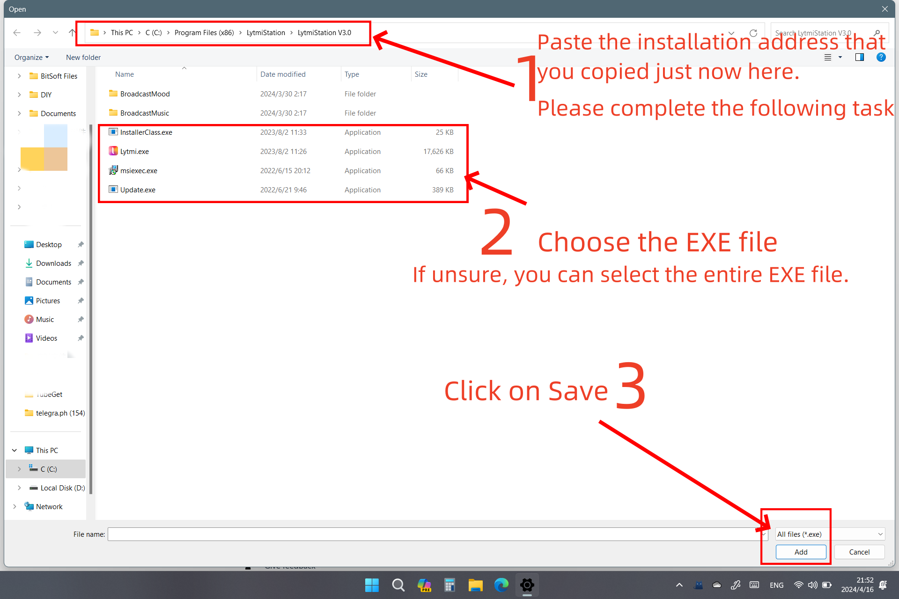Screen dimensions: 899x599
Task: Expand the BitSoft Files tree node
Action: coord(19,76)
